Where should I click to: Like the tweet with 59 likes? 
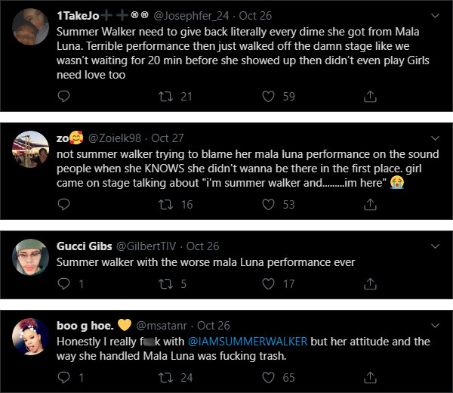click(267, 96)
